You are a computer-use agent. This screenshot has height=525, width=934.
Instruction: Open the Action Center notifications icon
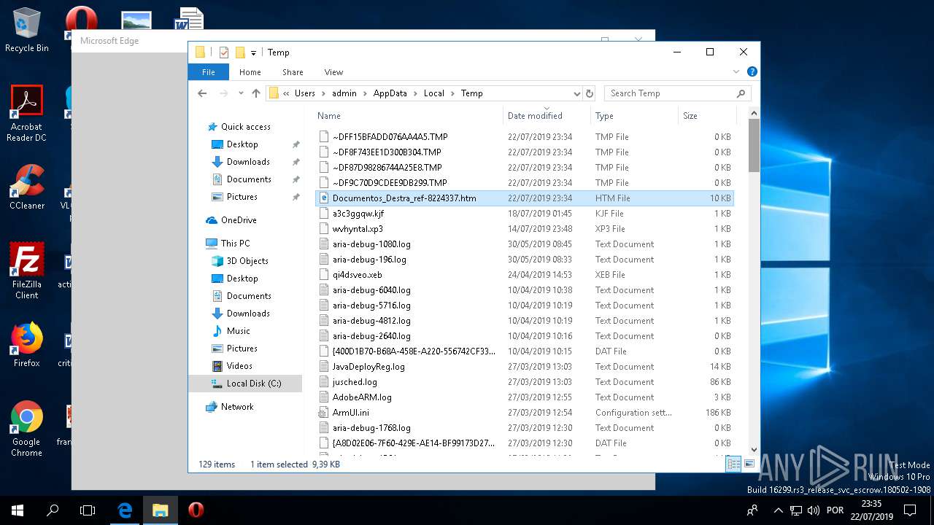(x=910, y=510)
